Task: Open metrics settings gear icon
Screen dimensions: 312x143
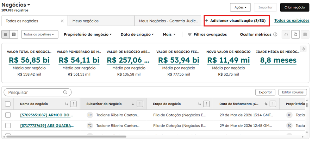Action: (303, 49)
